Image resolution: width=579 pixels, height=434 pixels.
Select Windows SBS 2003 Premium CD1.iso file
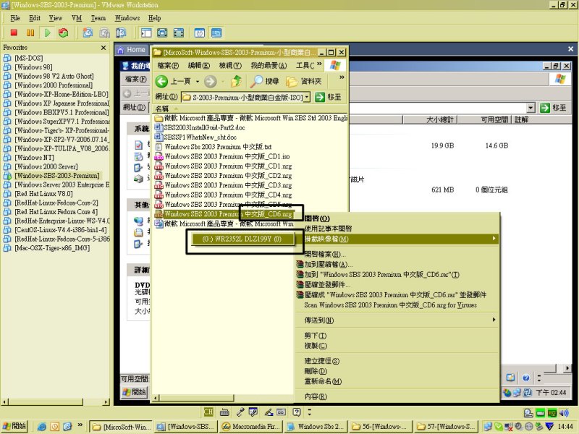pyautogui.click(x=227, y=156)
